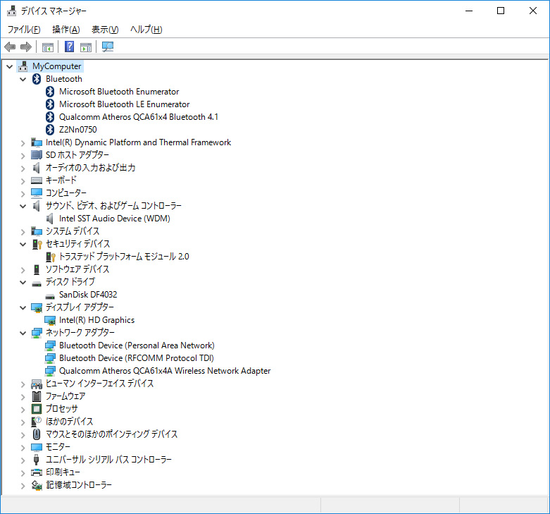Expand the キーボード category
550x514 pixels.
pos(23,180)
